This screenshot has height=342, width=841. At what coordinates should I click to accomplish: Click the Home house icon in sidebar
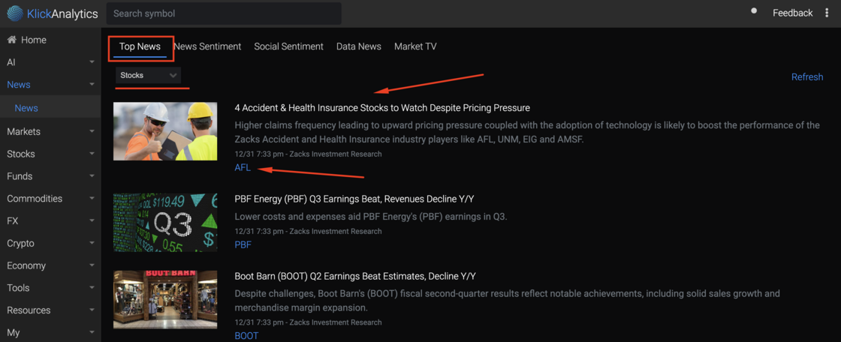[x=11, y=40]
